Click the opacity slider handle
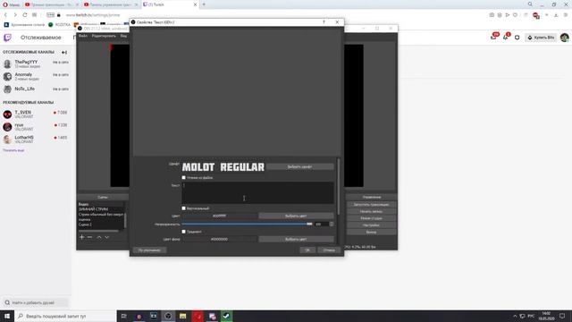 point(309,224)
